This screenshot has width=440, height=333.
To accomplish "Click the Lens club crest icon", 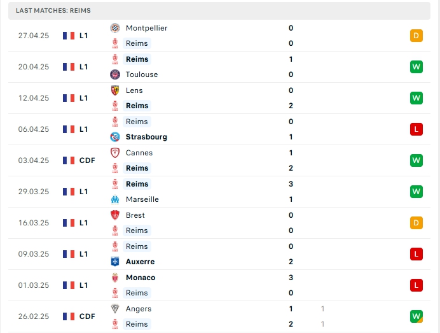I will coord(115,90).
